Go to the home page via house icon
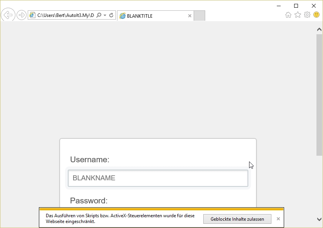 (x=288, y=15)
